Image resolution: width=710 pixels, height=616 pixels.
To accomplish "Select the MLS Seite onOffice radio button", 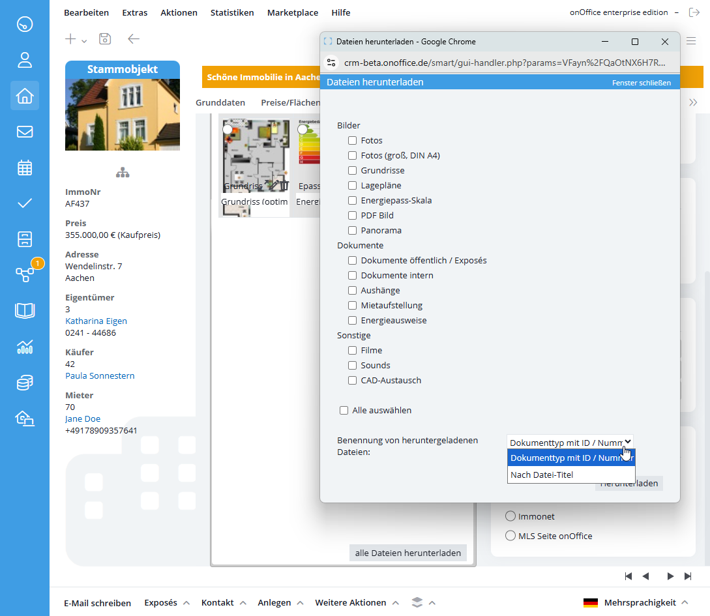I will click(x=510, y=536).
